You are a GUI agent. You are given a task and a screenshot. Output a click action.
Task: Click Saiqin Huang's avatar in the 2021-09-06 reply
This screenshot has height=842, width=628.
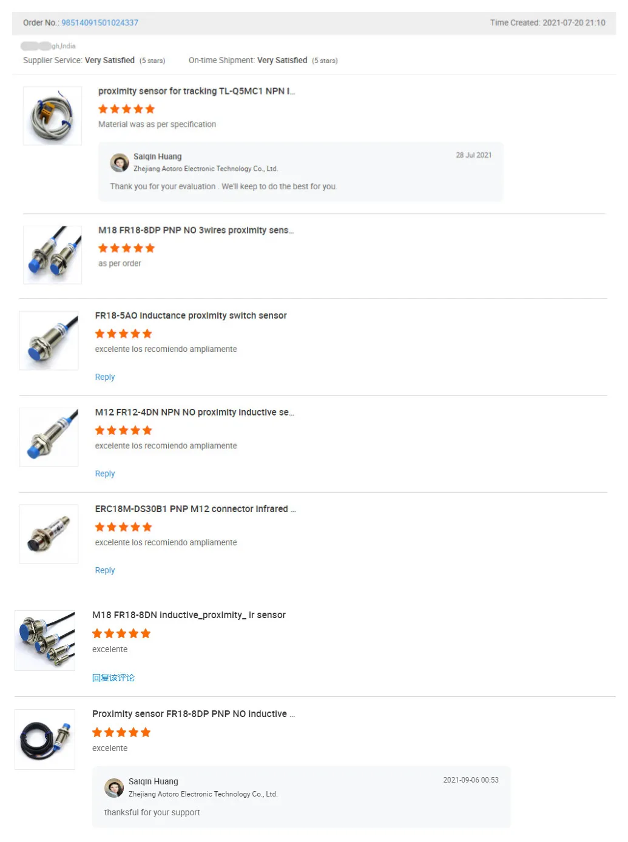114,788
